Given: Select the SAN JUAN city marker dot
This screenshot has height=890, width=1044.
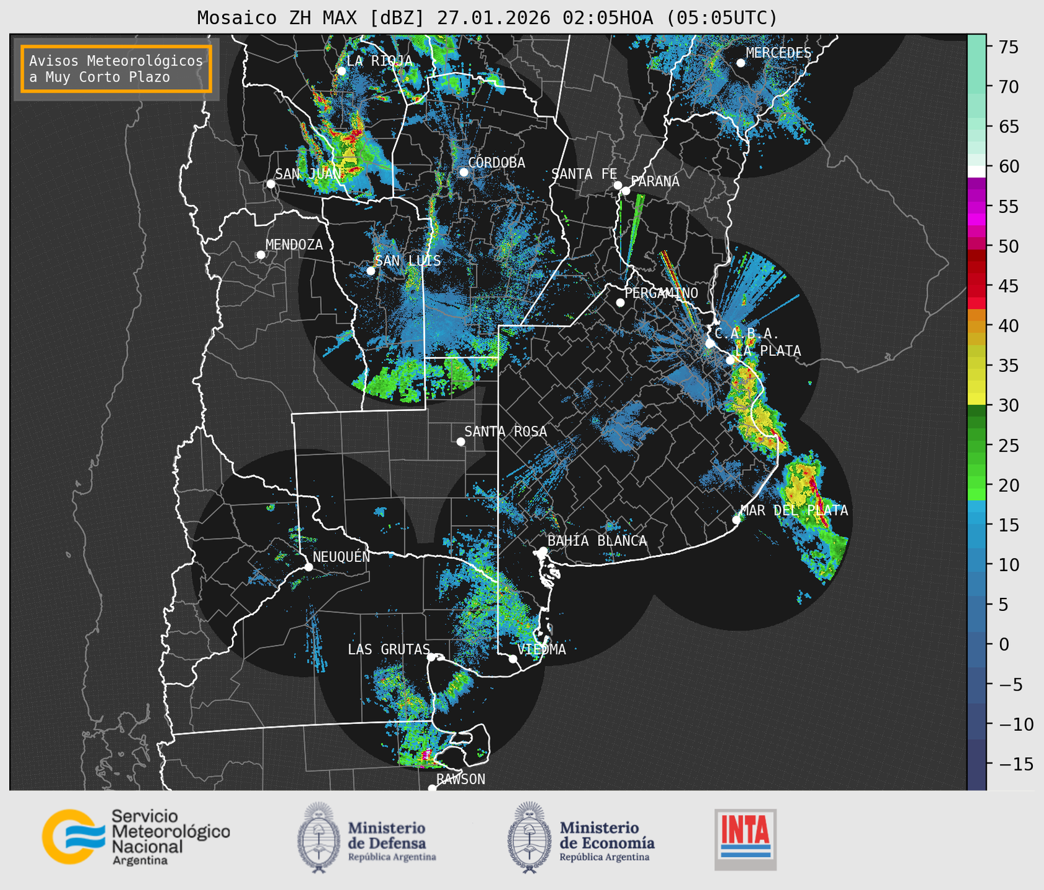Looking at the screenshot, I should pyautogui.click(x=270, y=184).
